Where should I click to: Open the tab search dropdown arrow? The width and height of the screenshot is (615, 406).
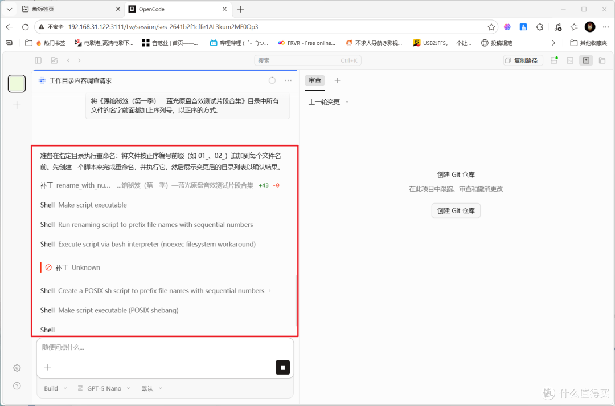pyautogui.click(x=10, y=9)
